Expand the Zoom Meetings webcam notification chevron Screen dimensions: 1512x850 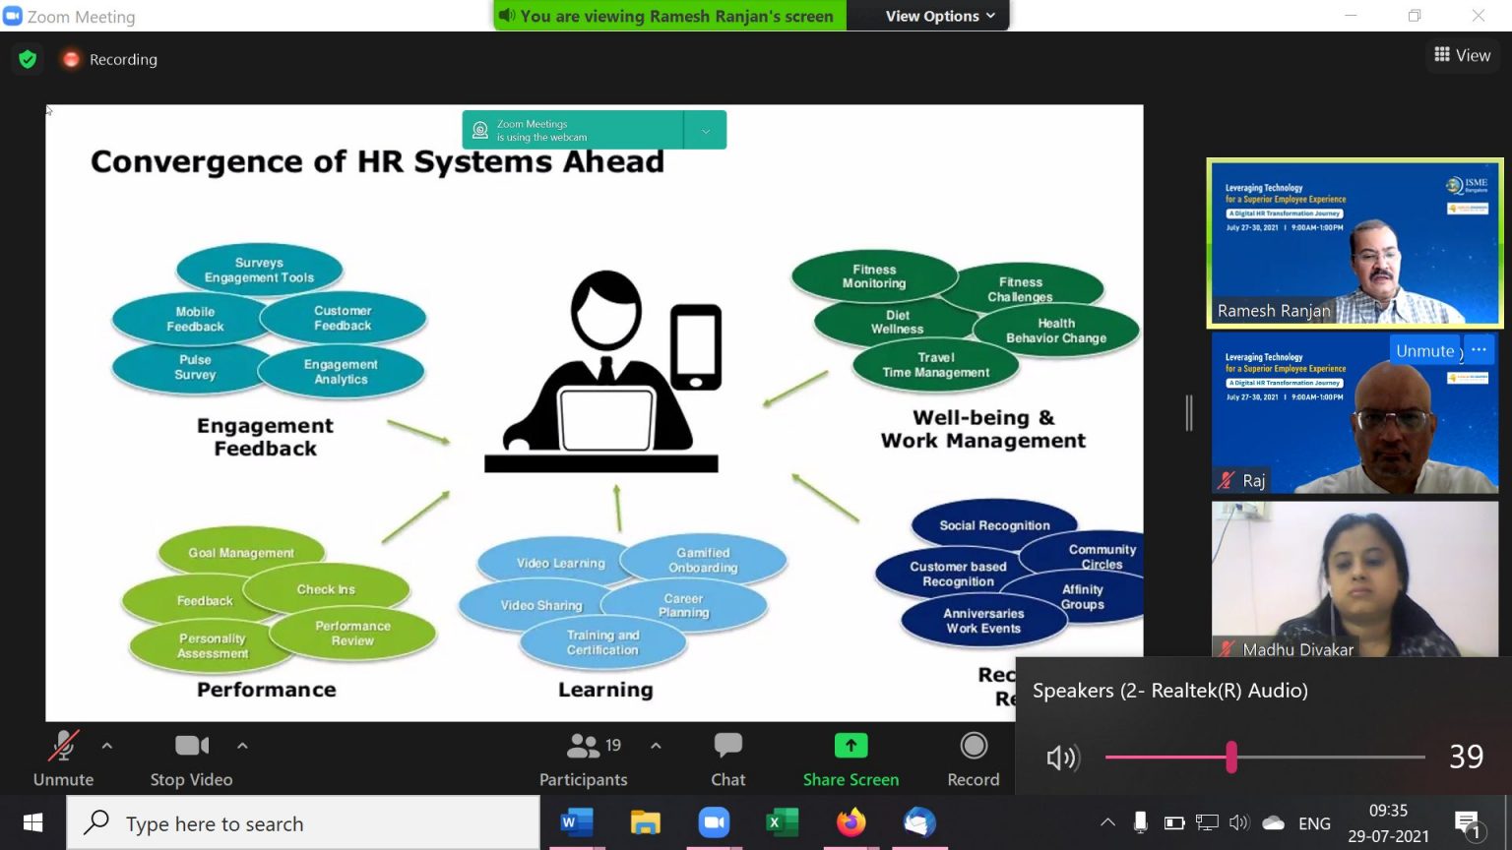(x=705, y=131)
